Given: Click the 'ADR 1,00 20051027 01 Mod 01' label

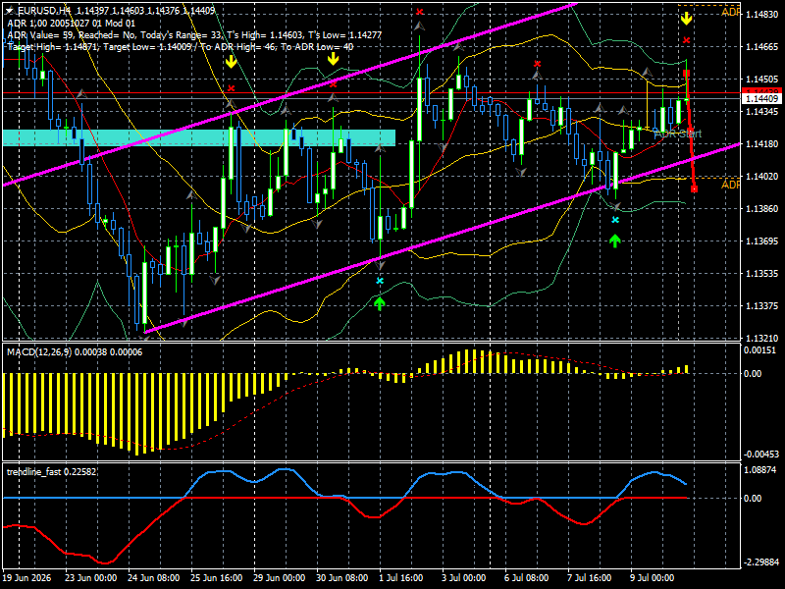Looking at the screenshot, I should pyautogui.click(x=71, y=23).
